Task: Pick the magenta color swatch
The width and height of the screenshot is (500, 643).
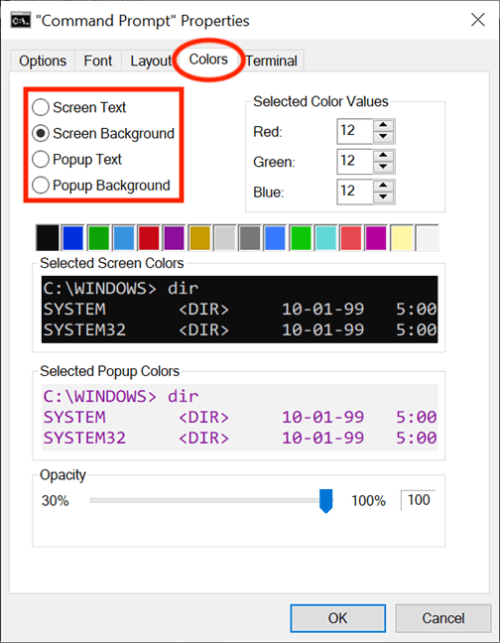Action: [376, 237]
